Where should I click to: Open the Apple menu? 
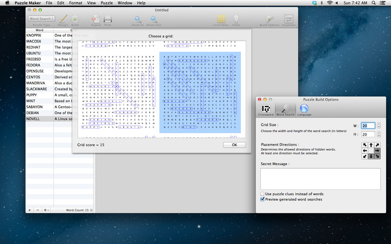[7, 3]
